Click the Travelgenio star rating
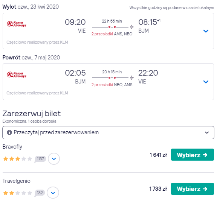The height and width of the screenshot is (199, 217). click(18, 193)
